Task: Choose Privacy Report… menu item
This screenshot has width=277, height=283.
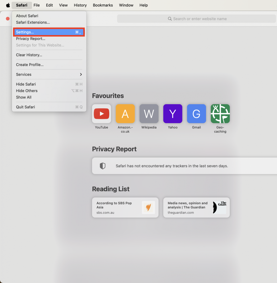Action: (49, 39)
